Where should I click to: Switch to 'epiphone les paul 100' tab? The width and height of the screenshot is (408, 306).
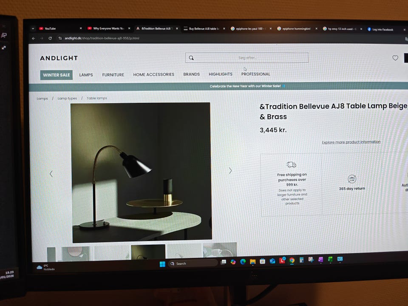pos(251,28)
